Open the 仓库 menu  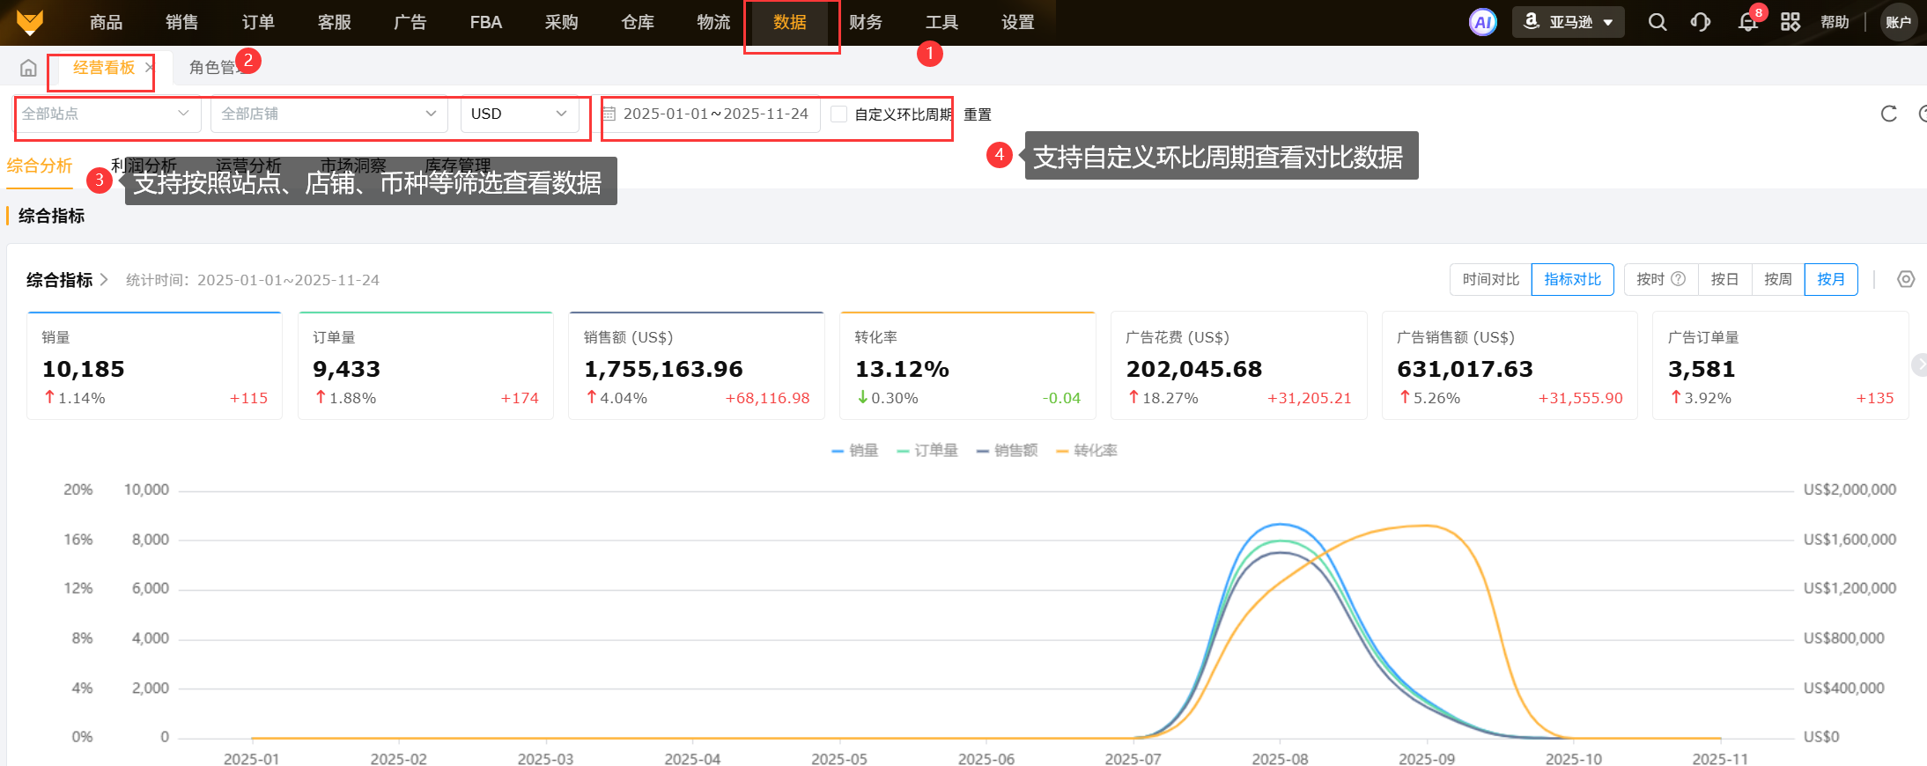[x=638, y=22]
